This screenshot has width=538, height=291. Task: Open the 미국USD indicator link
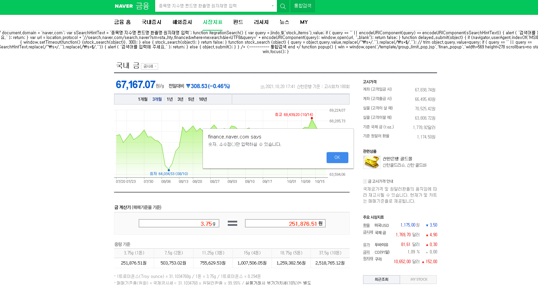click(382, 225)
